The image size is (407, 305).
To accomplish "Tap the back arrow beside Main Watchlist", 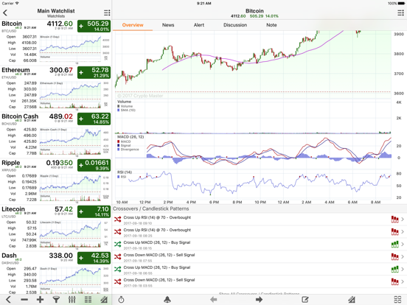I will (x=5, y=13).
